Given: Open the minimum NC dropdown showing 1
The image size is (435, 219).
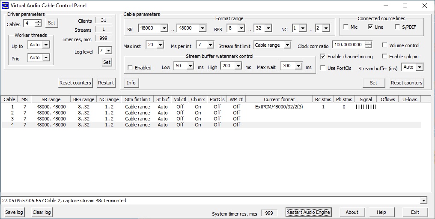Looking at the screenshot, I should (x=303, y=28).
